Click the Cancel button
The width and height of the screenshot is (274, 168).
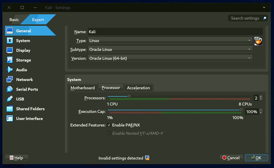click(231, 158)
